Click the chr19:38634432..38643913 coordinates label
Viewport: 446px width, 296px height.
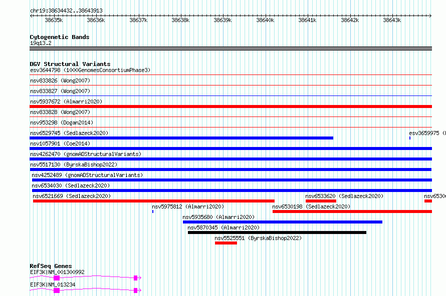pyautogui.click(x=66, y=10)
